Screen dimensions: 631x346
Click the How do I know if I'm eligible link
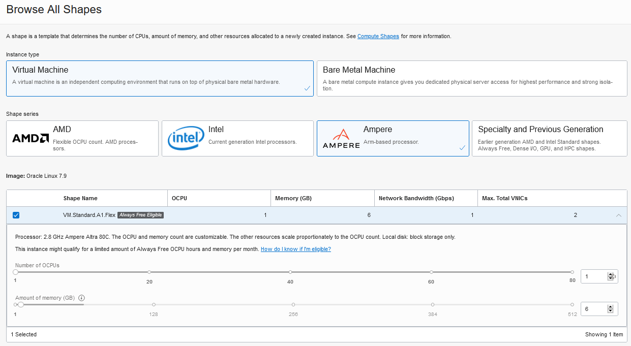click(295, 249)
